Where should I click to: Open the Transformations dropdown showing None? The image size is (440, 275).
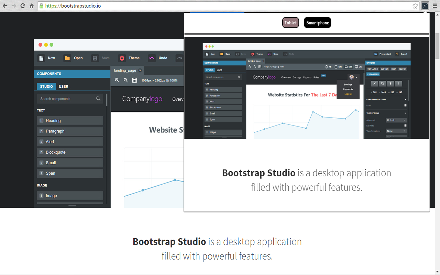pos(396,131)
